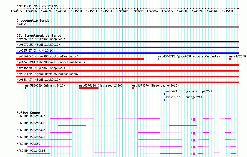
Task: Click exon box of HPGD NM_001256307
Action: click(x=194, y=119)
